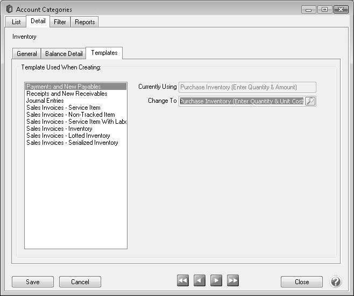The image size is (354, 296).
Task: Go to the first record navigation button
Action: (183, 281)
